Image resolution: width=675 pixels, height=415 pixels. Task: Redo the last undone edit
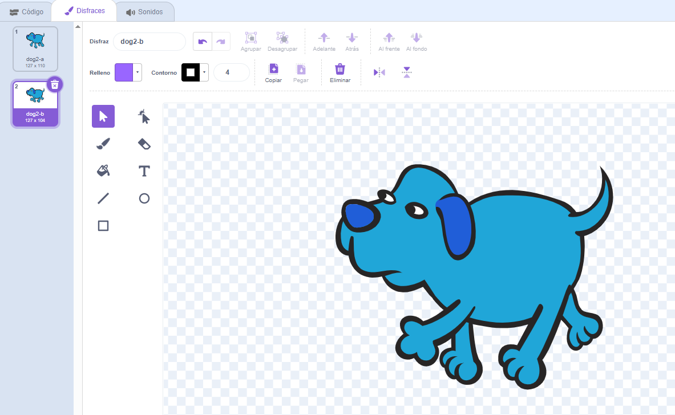[x=221, y=41]
